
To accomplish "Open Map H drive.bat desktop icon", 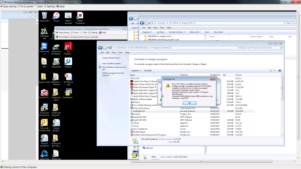I will (x=68, y=18).
